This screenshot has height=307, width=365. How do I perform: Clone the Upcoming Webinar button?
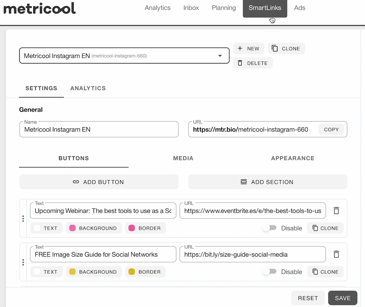pyautogui.click(x=325, y=228)
